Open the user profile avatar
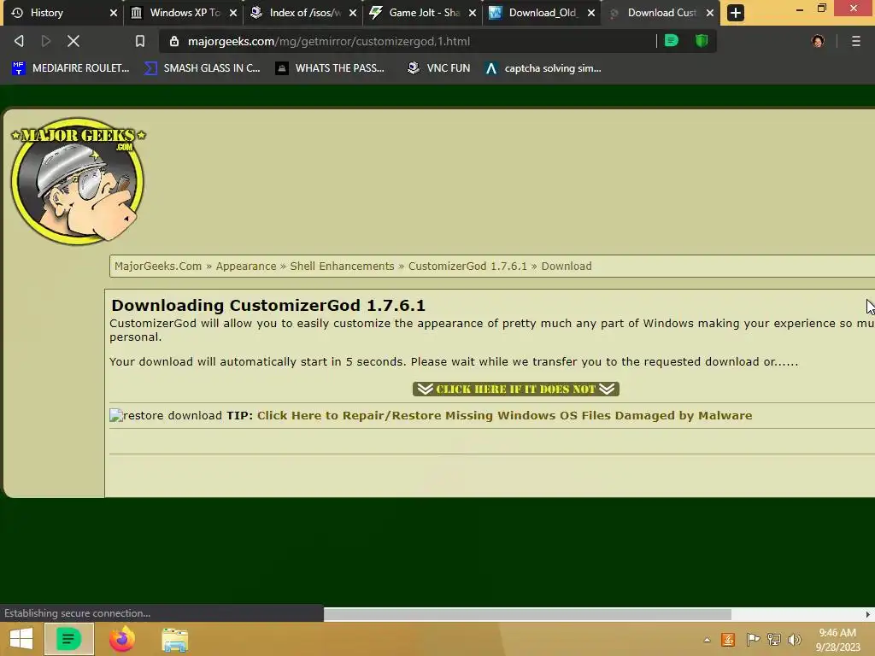The height and width of the screenshot is (656, 875). (x=818, y=41)
